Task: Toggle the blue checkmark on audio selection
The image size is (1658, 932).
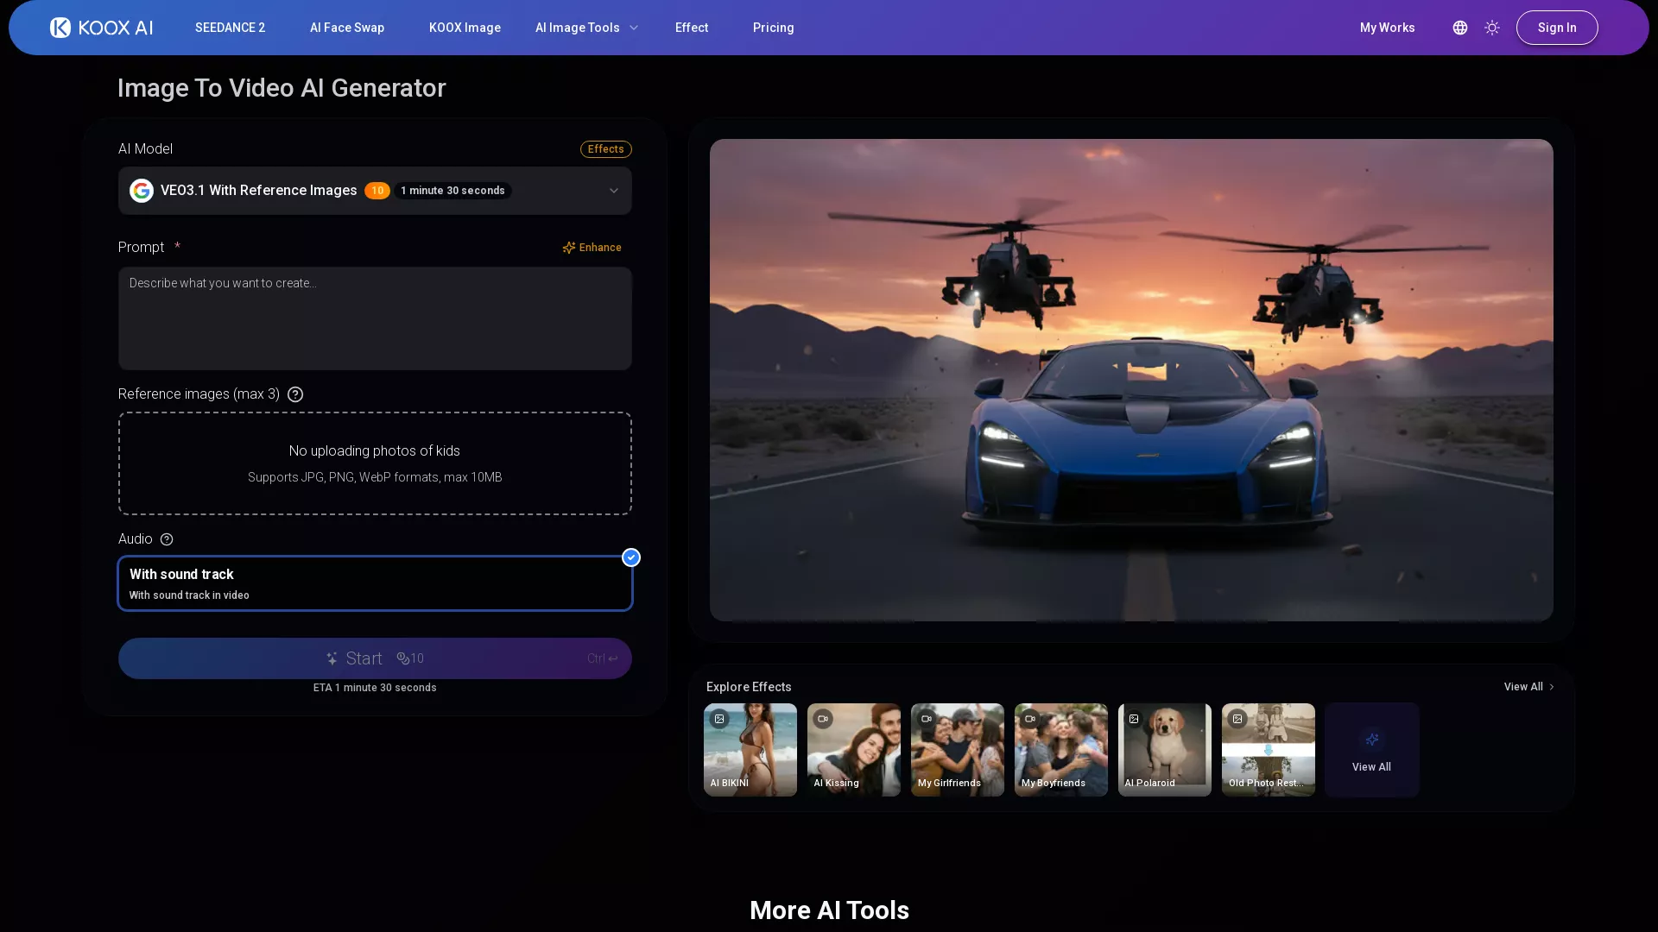Action: [631, 557]
